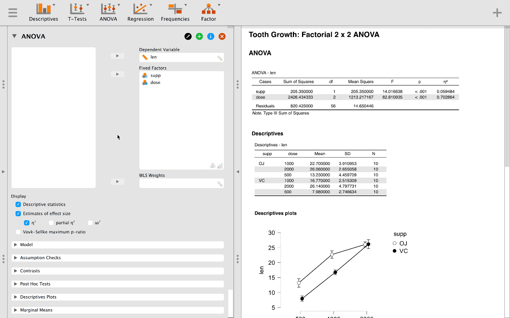The width and height of the screenshot is (510, 318).
Task: Show analysis help with the blue info icon
Action: (x=211, y=37)
